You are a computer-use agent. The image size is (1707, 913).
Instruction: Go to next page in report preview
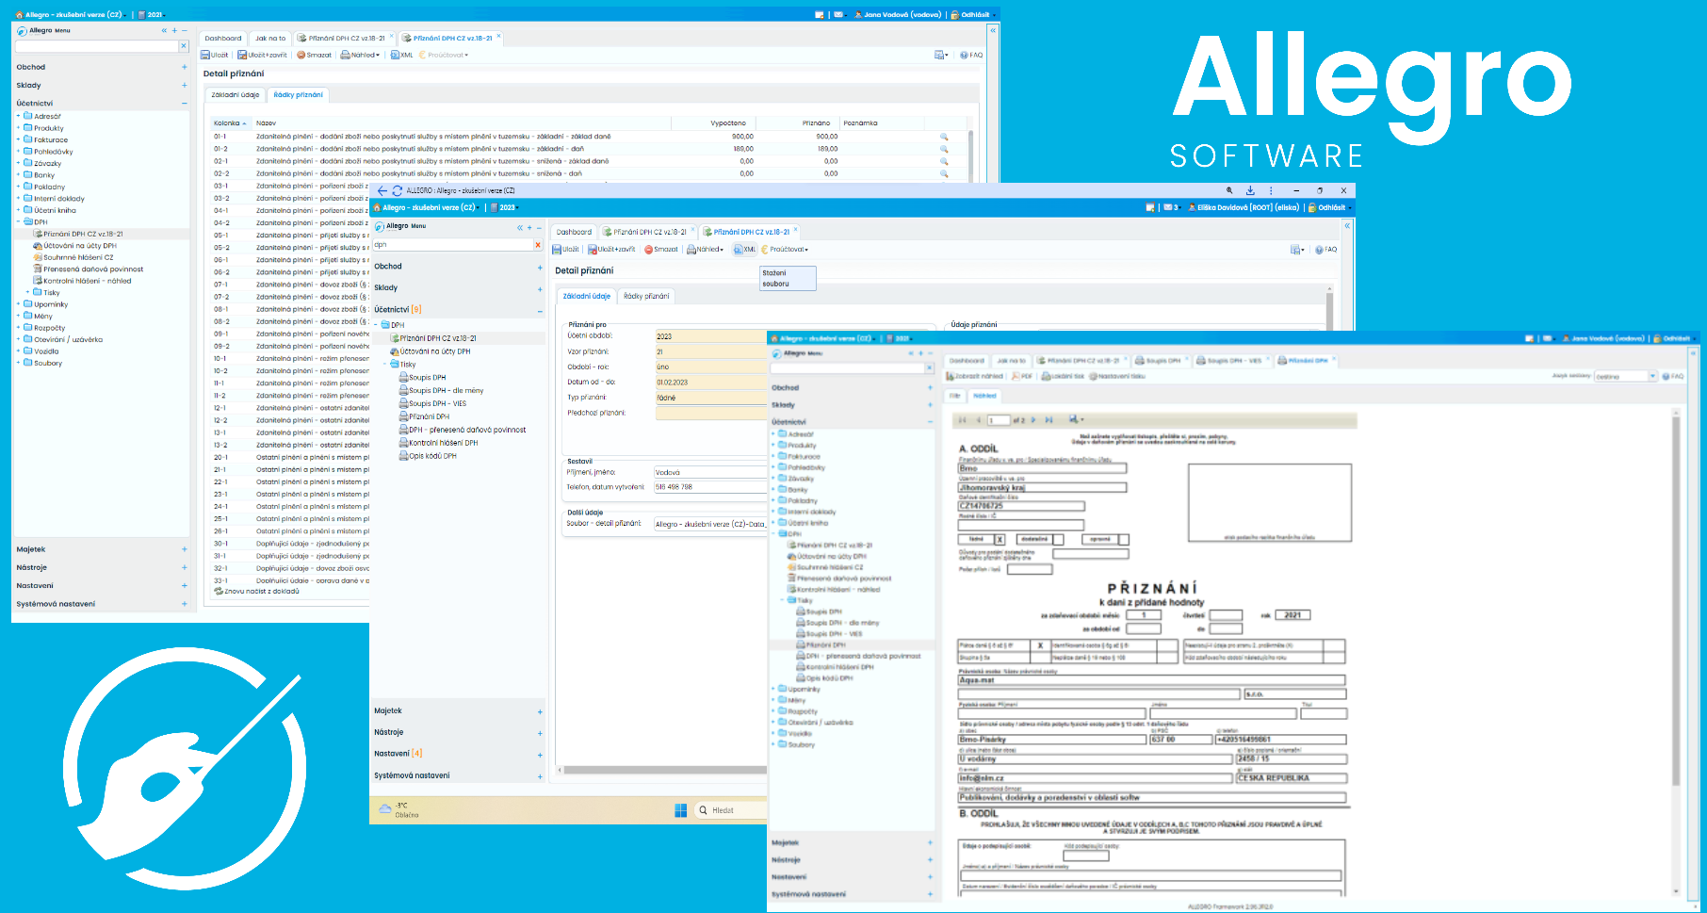click(x=1033, y=420)
